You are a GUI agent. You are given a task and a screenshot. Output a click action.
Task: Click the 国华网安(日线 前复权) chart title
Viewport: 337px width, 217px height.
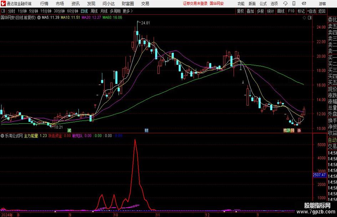pos(18,17)
